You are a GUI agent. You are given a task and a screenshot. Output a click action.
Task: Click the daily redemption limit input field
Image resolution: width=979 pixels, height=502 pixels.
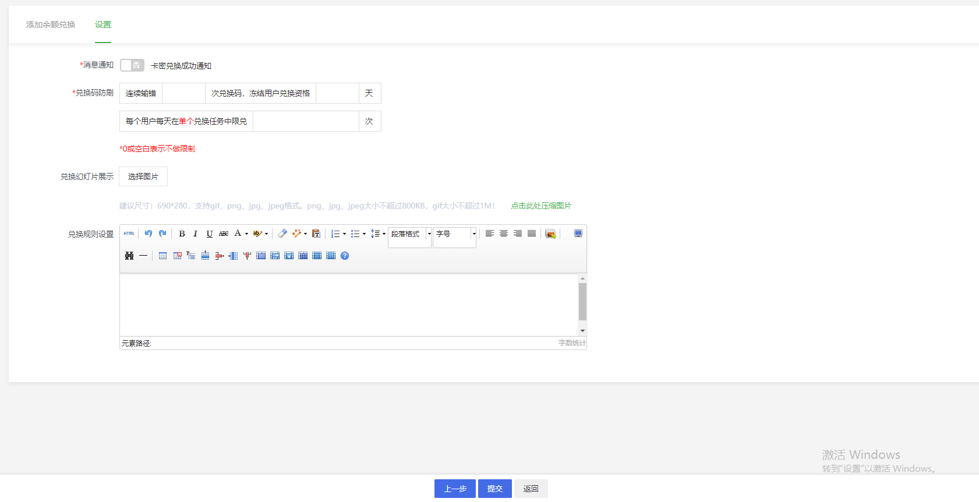point(306,121)
